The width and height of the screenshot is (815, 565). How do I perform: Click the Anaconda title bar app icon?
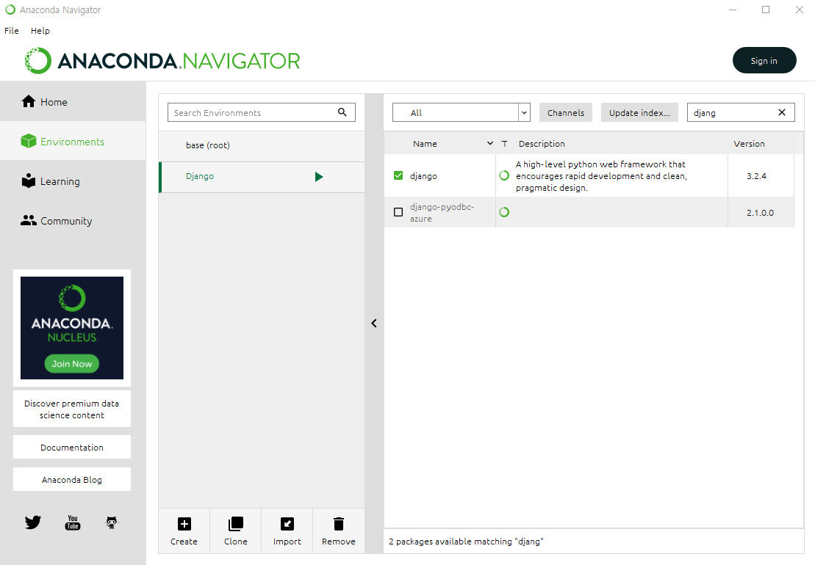[10, 10]
